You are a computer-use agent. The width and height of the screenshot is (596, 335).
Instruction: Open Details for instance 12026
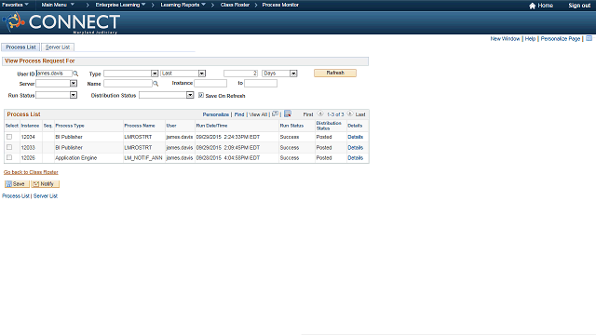point(356,157)
